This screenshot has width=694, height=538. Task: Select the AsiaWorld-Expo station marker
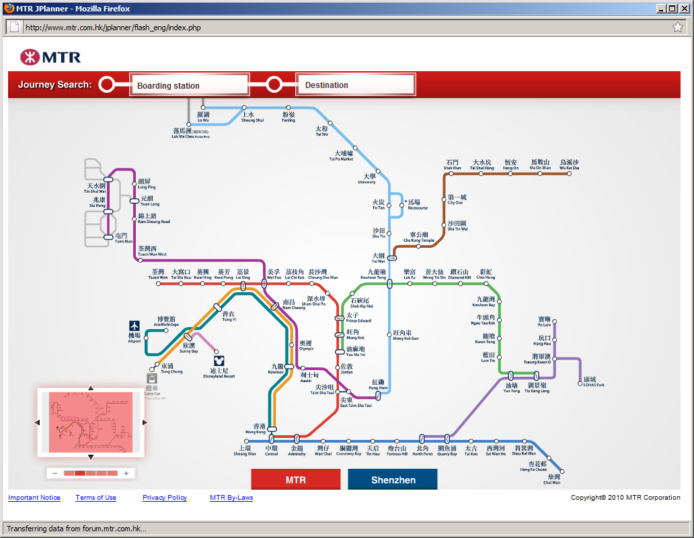(x=166, y=330)
